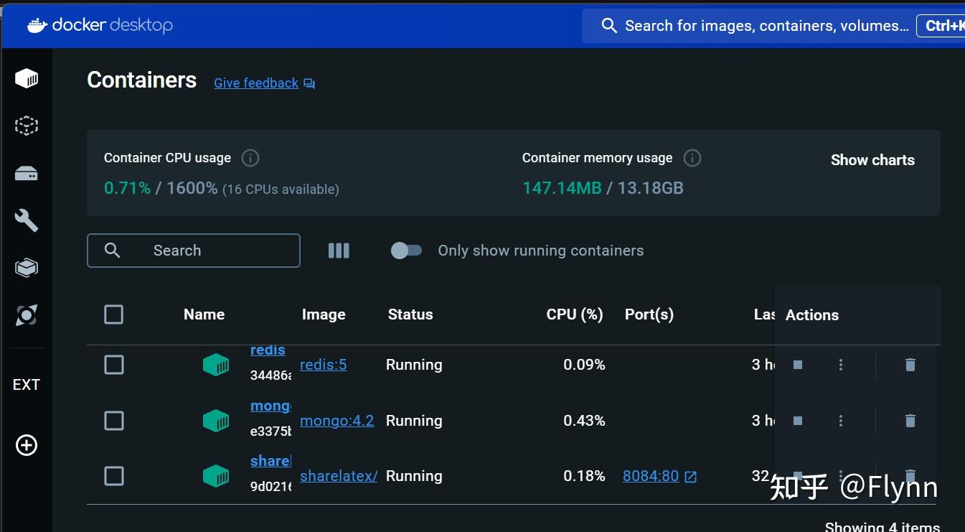Sort containers by Status column
The height and width of the screenshot is (532, 965).
(410, 314)
